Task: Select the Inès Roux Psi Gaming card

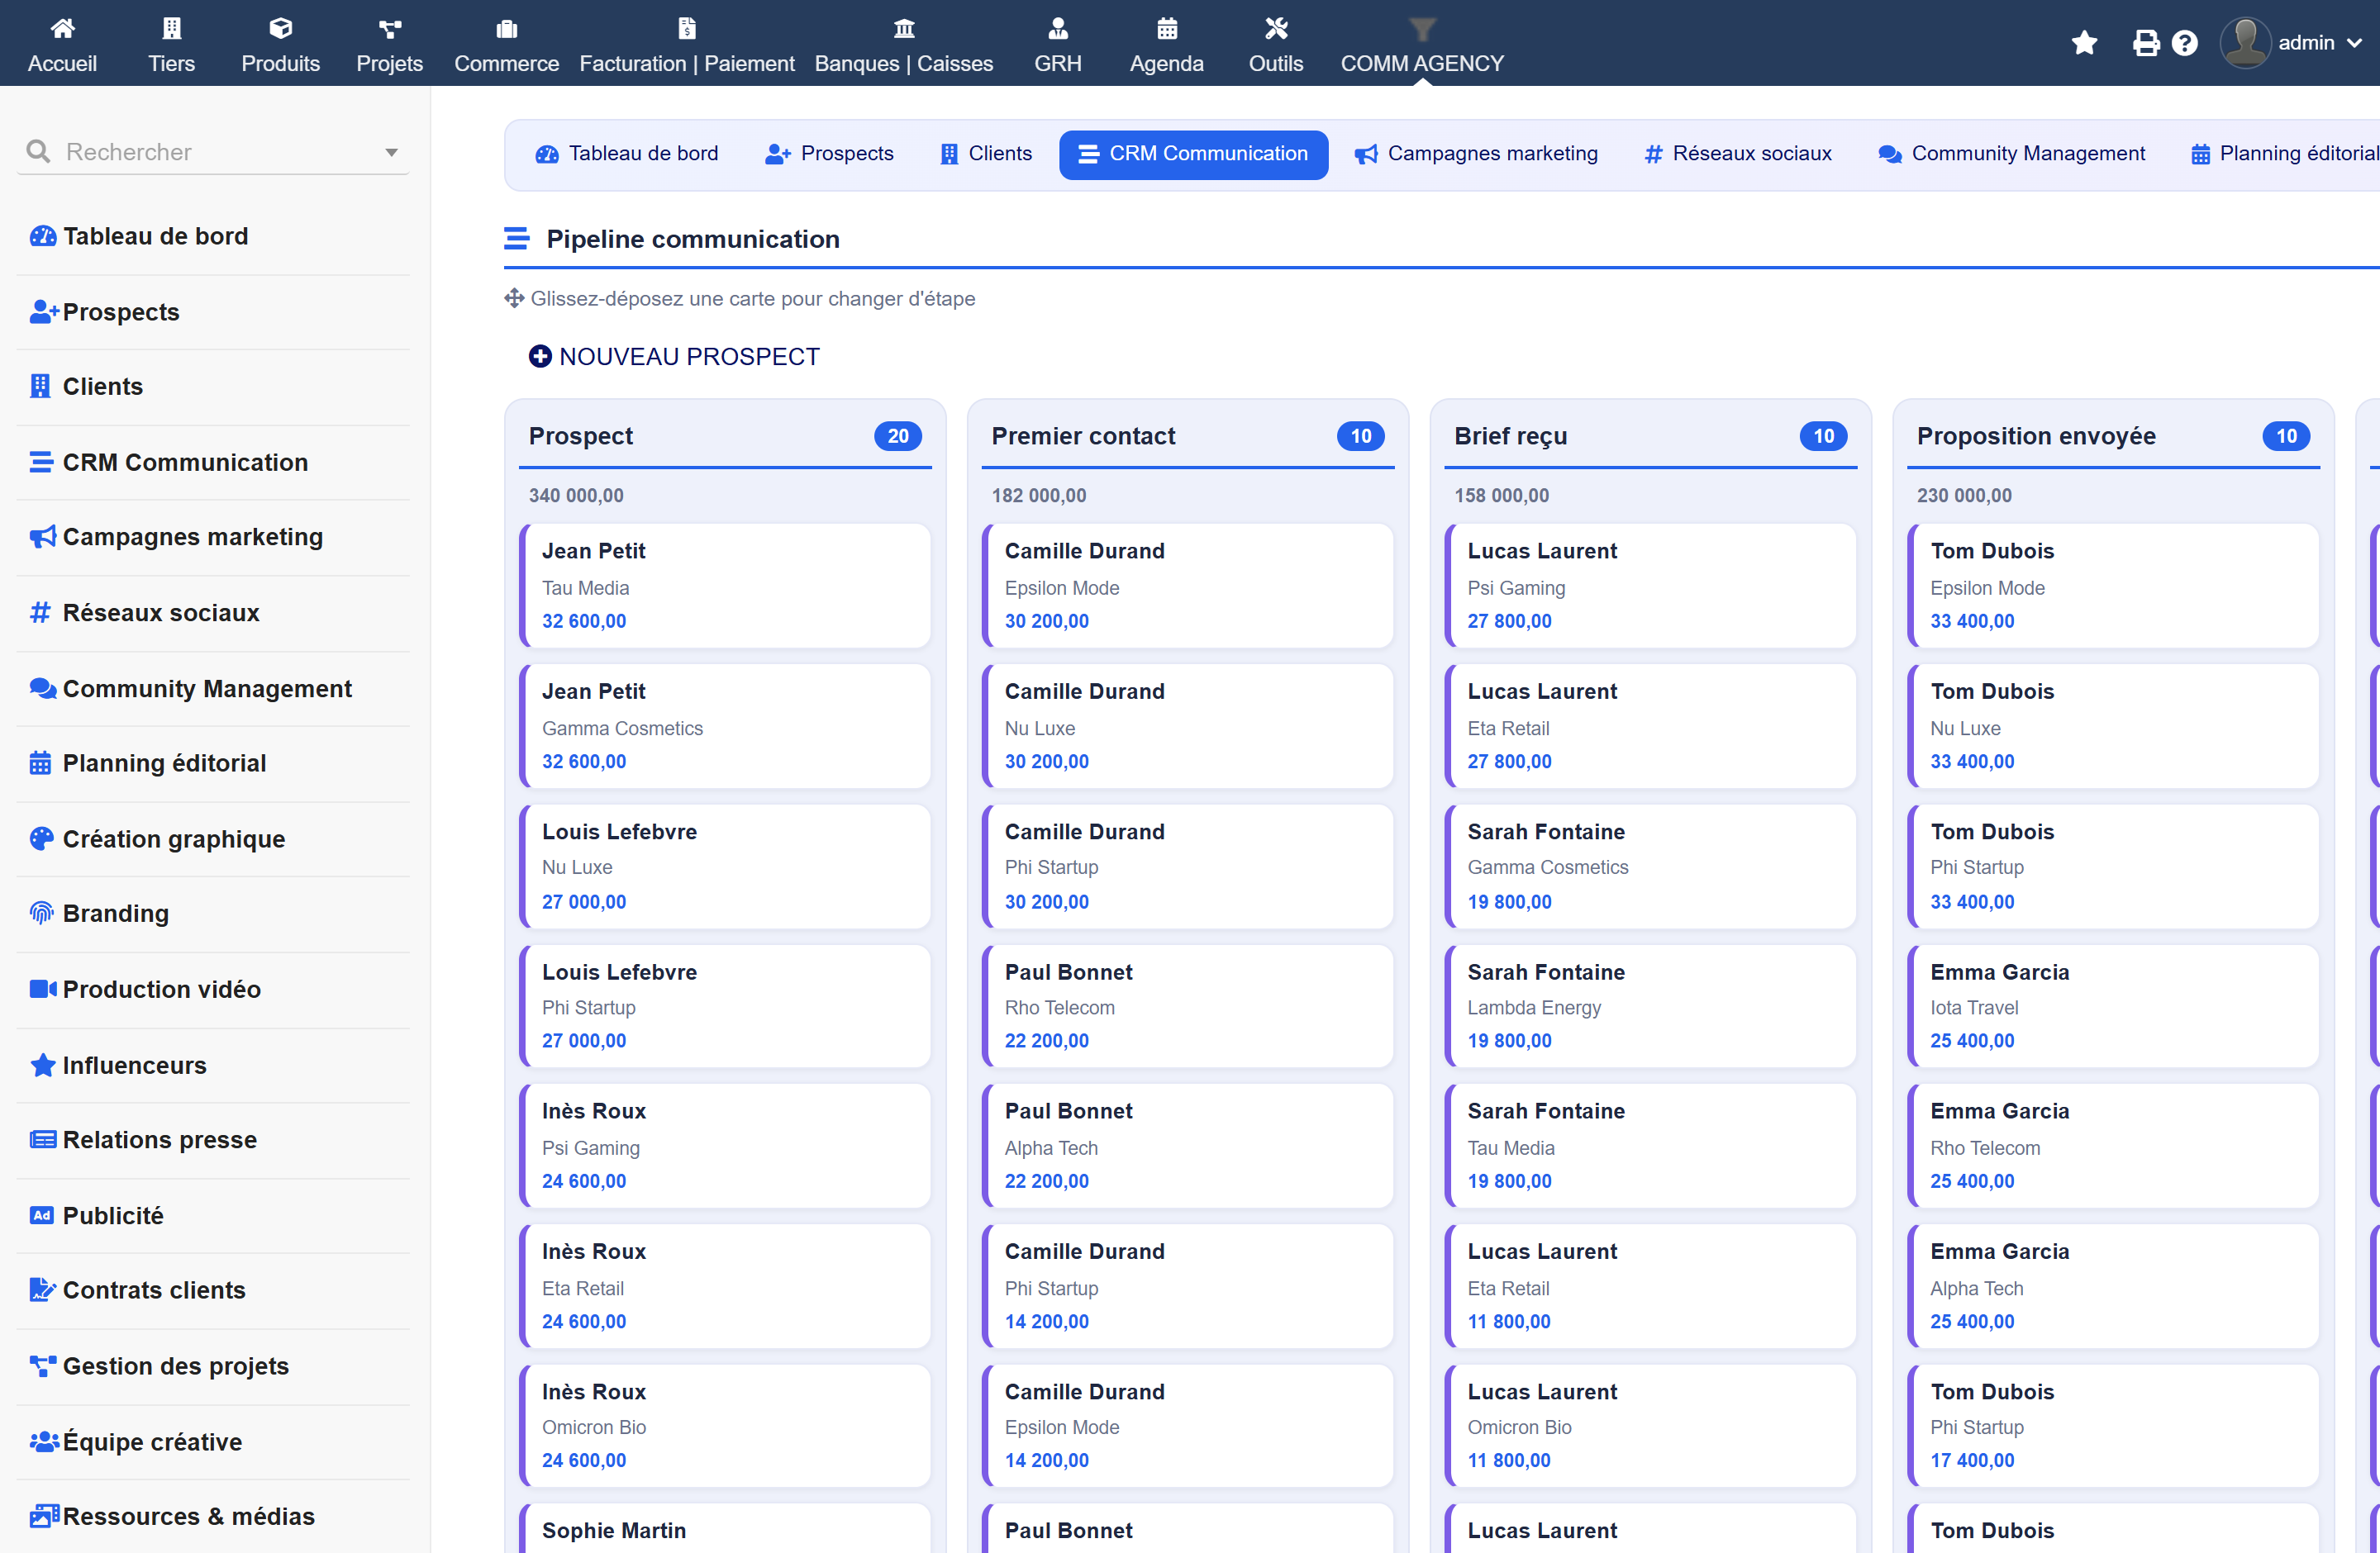Action: [725, 1145]
